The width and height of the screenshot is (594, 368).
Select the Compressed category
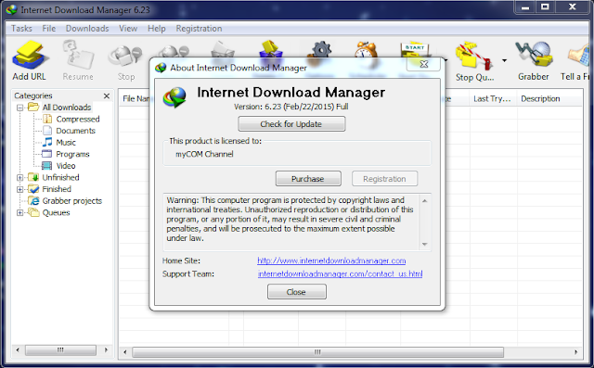pos(78,120)
